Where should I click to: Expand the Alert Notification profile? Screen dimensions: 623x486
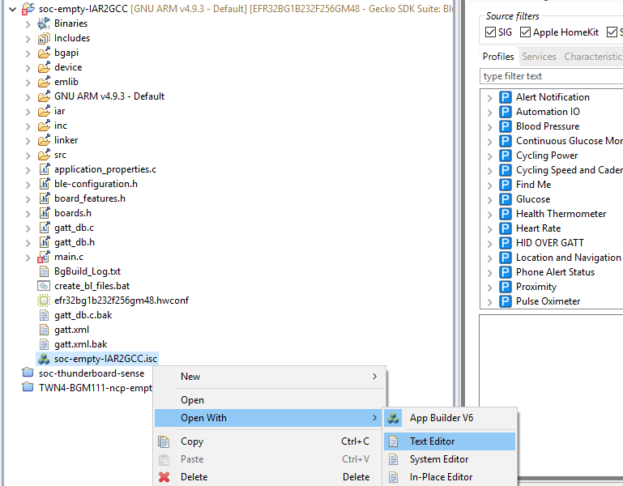(489, 97)
